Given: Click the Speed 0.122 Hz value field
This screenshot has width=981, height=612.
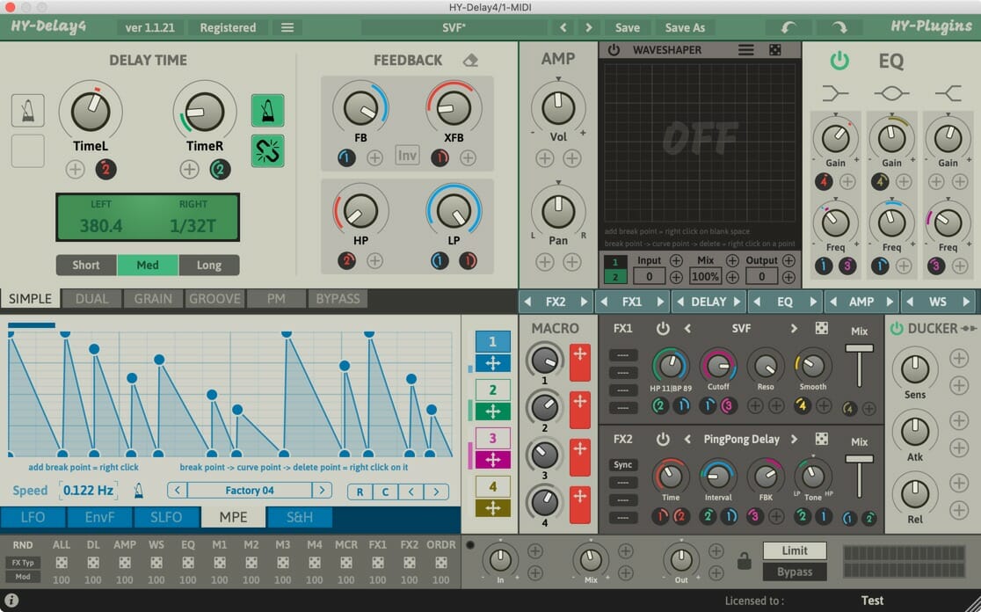Looking at the screenshot, I should pyautogui.click(x=88, y=490).
